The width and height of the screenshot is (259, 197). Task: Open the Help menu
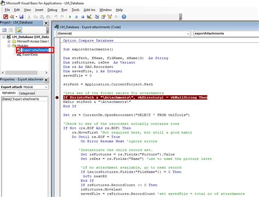(119, 10)
